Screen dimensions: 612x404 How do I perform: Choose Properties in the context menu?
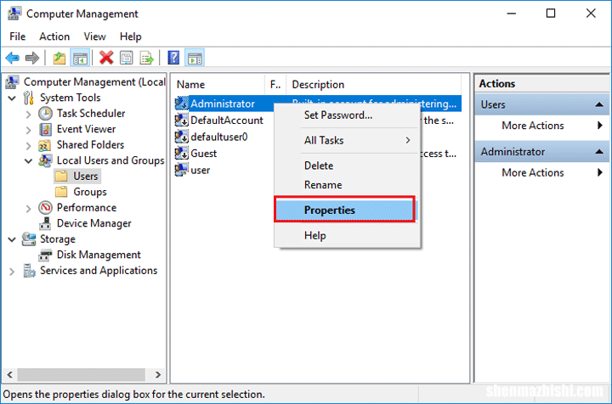(x=330, y=210)
